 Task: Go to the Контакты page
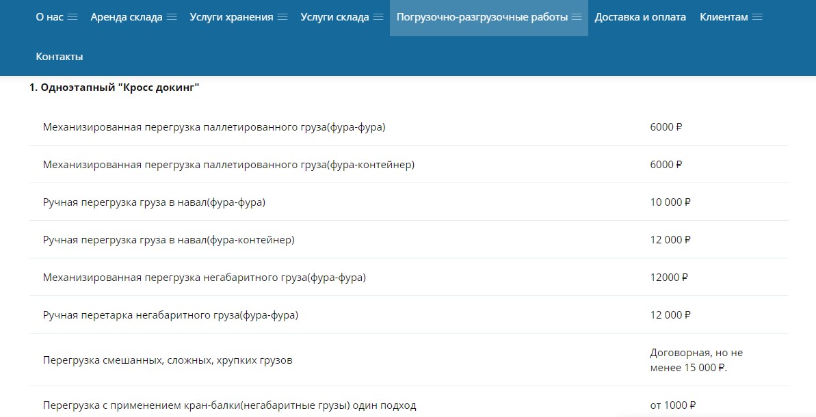60,57
